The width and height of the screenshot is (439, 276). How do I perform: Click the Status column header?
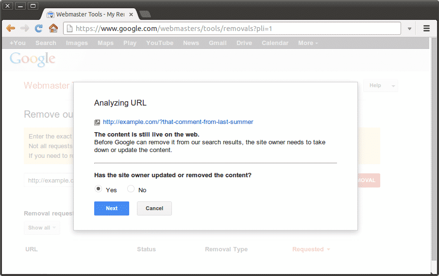pyautogui.click(x=146, y=249)
